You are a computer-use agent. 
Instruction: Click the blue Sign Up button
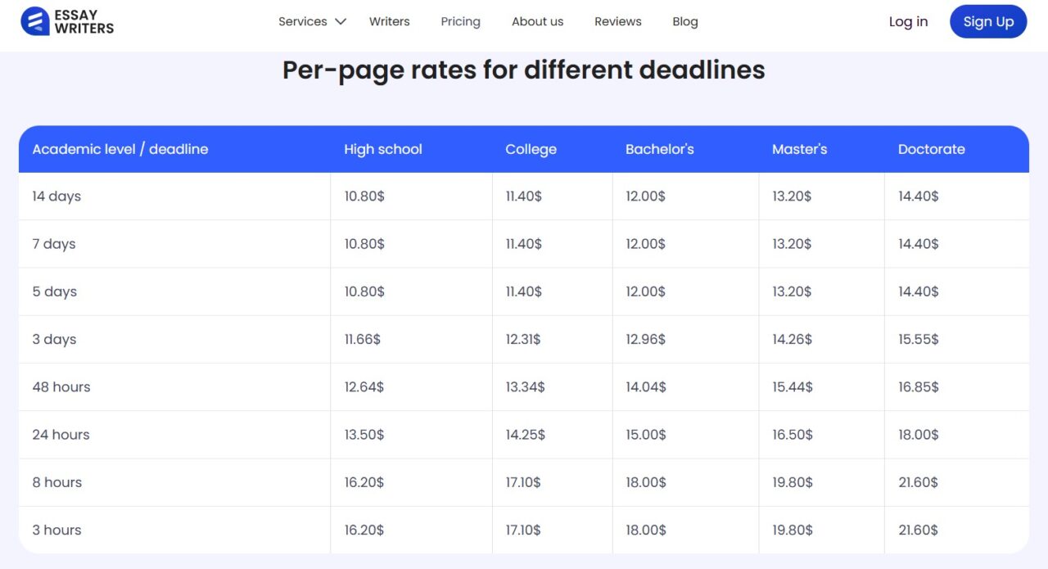click(x=987, y=21)
